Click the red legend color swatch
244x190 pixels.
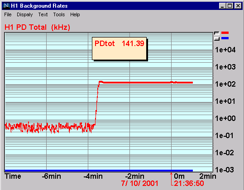click(225, 33)
